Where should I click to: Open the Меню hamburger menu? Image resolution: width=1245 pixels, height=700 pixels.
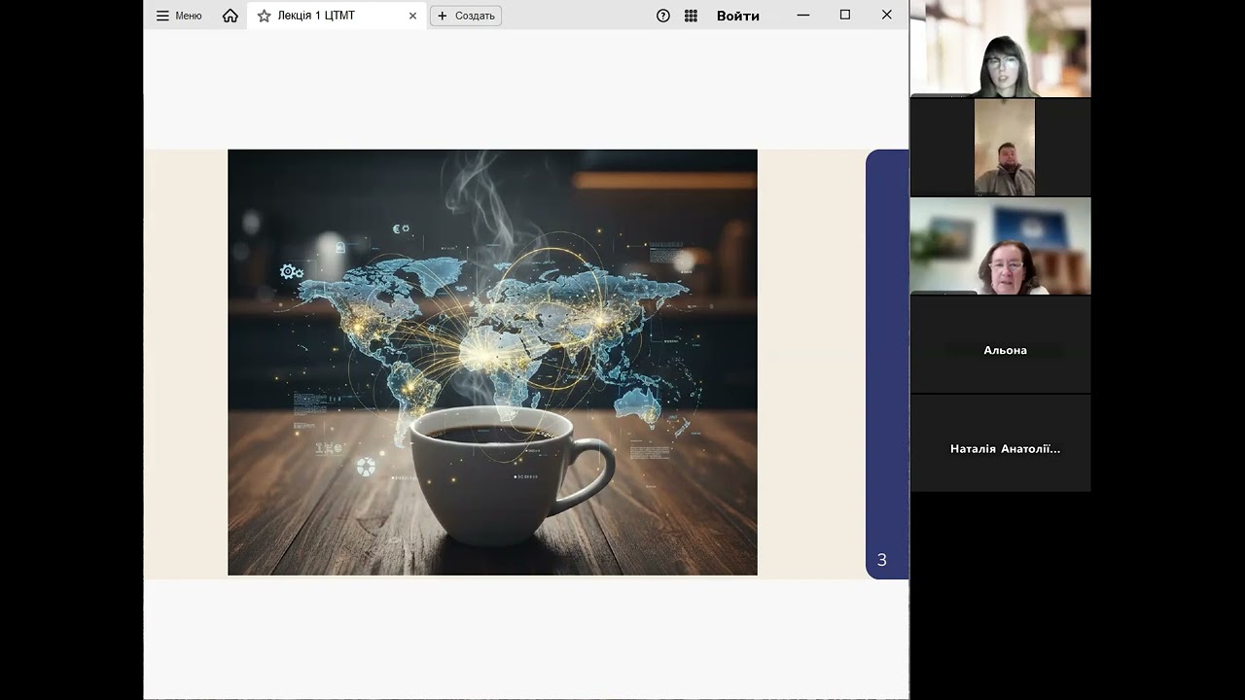(179, 16)
